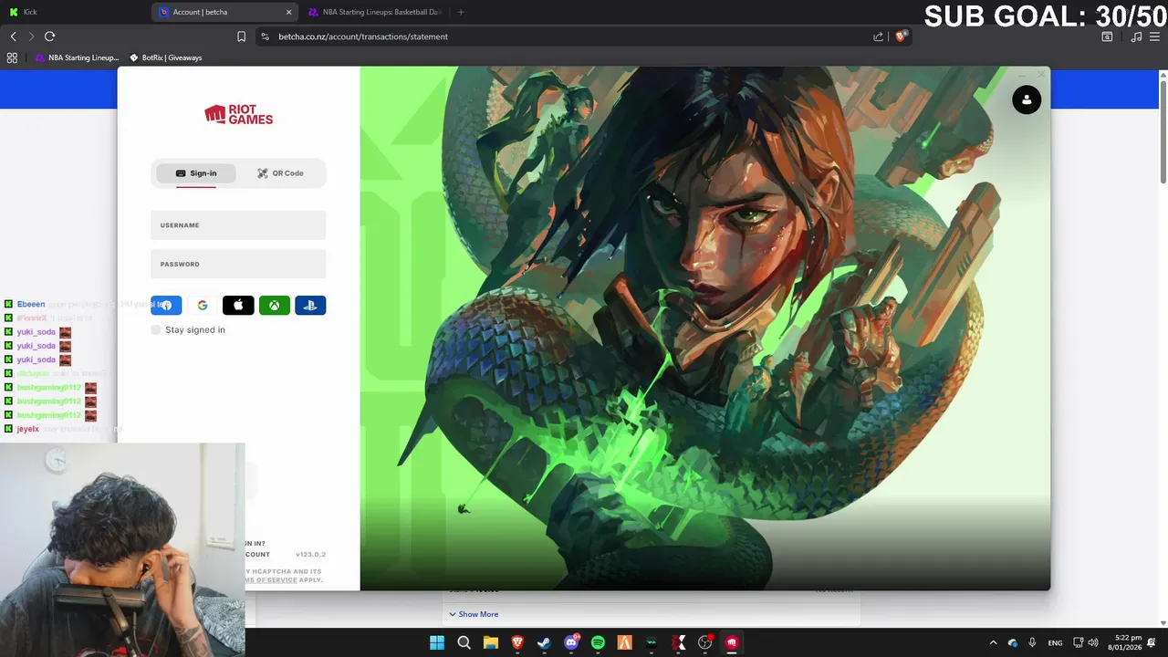This screenshot has height=657, width=1168.
Task: Open File Explorer from taskbar
Action: coord(491,642)
